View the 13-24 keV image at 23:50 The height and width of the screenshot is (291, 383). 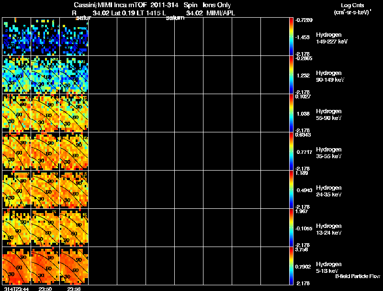click(45, 227)
